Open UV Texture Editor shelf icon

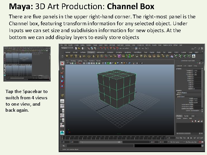tap(193, 56)
